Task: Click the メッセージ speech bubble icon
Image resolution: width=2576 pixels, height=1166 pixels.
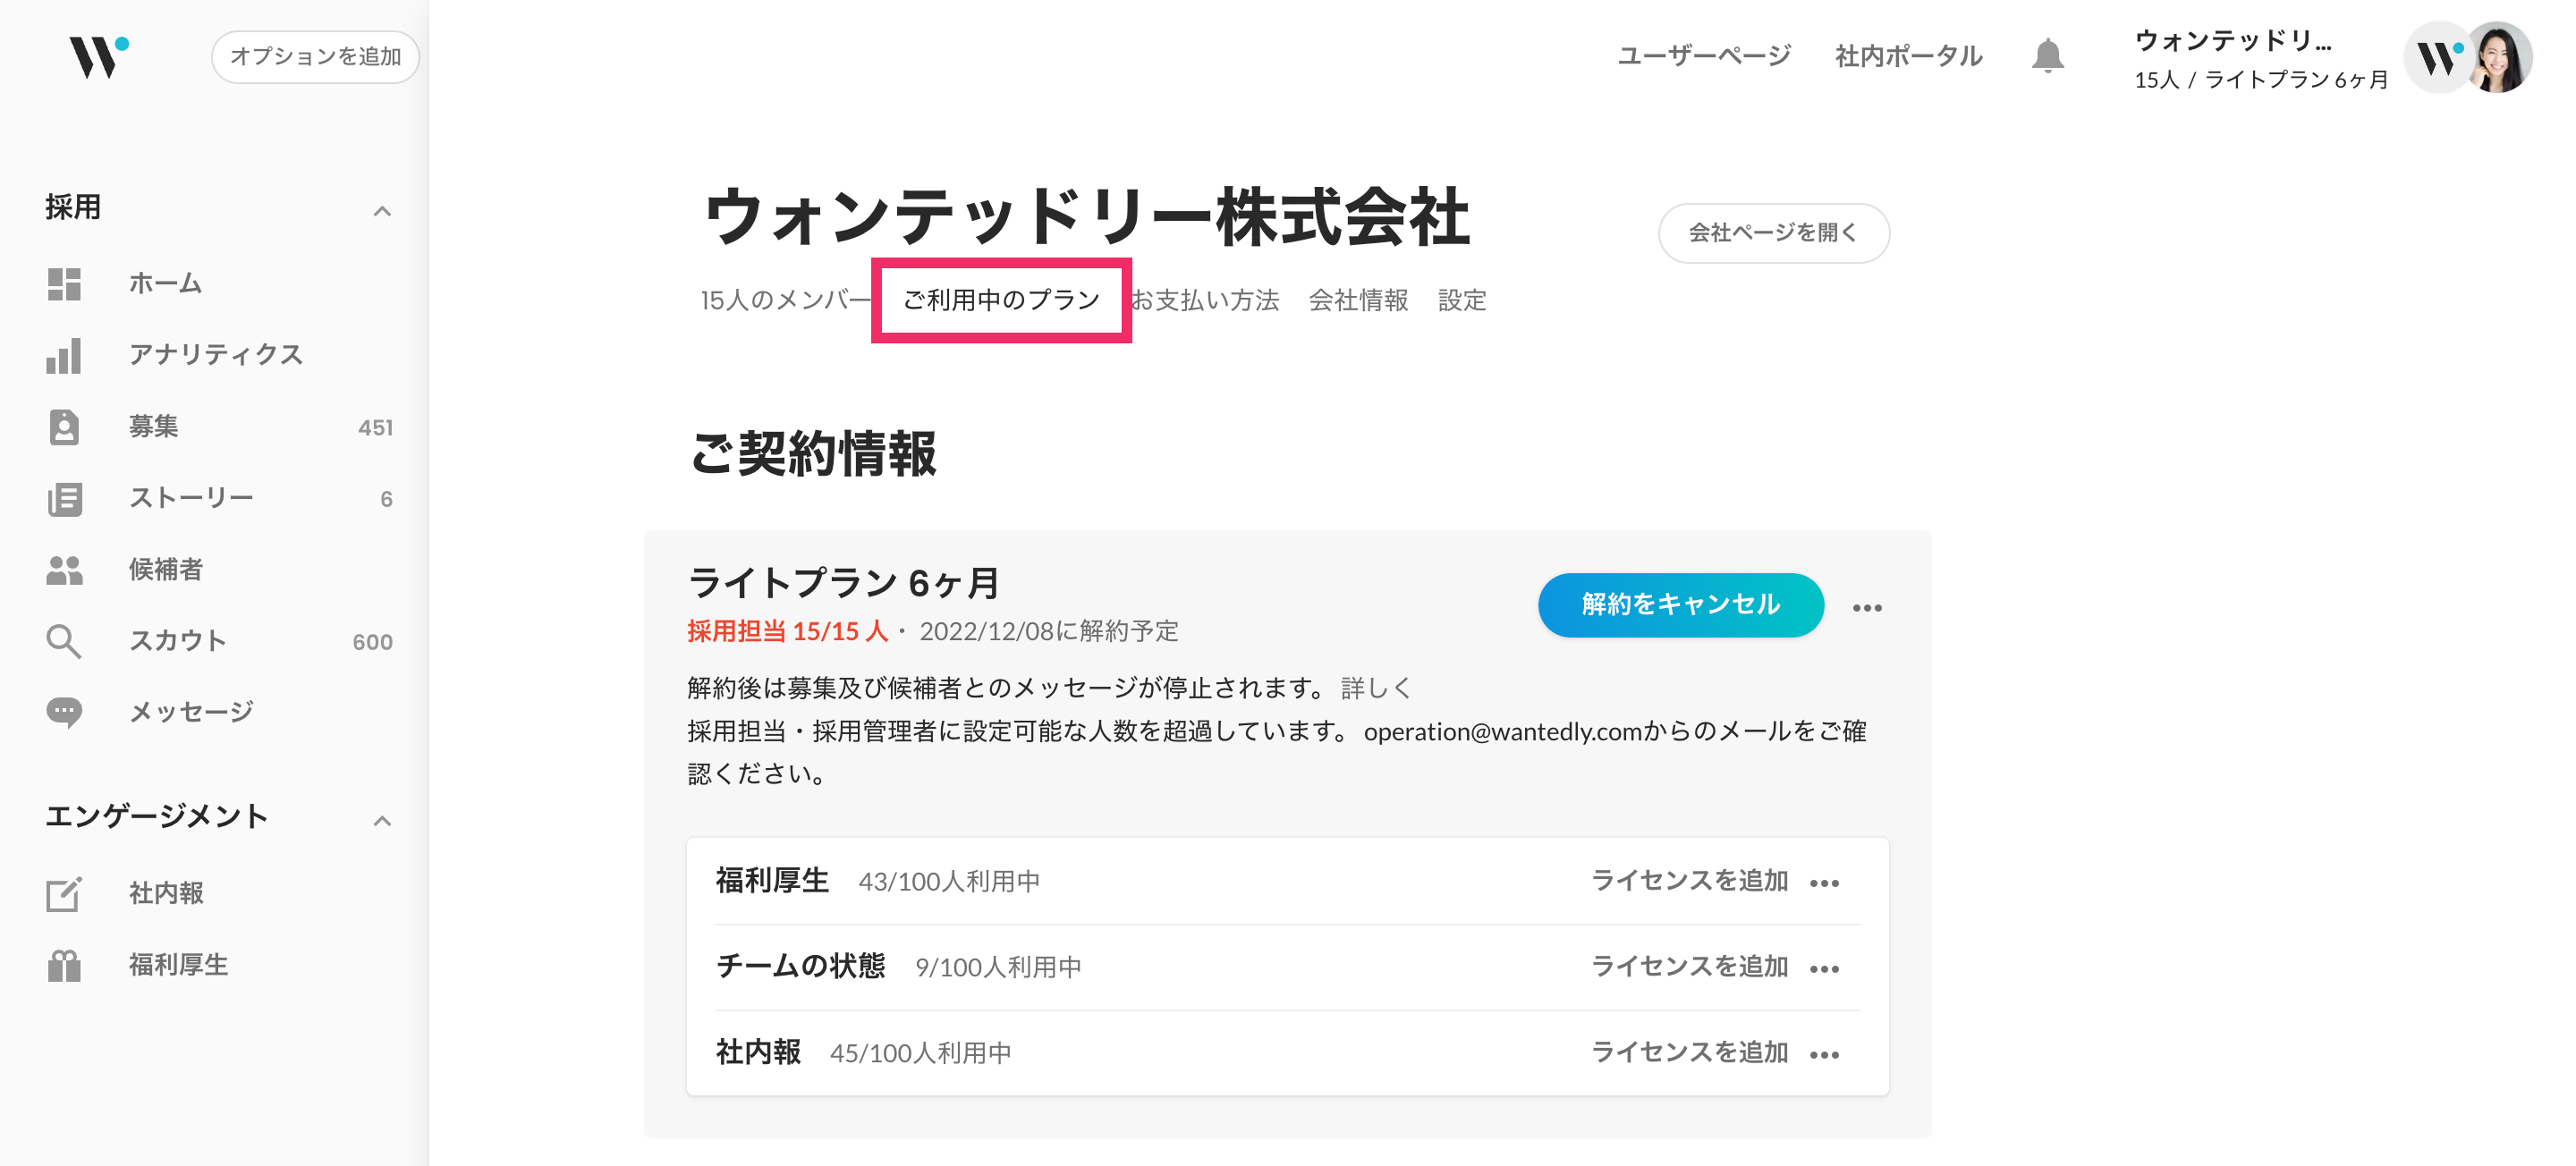Action: [64, 713]
